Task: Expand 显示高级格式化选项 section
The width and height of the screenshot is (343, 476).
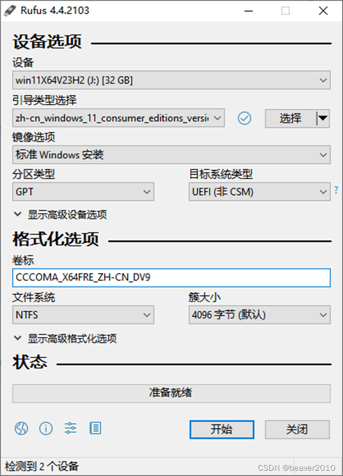Action: 65,338
